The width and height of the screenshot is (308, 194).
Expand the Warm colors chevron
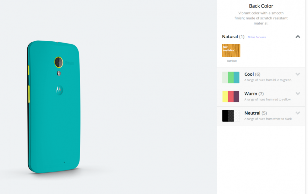298,94
